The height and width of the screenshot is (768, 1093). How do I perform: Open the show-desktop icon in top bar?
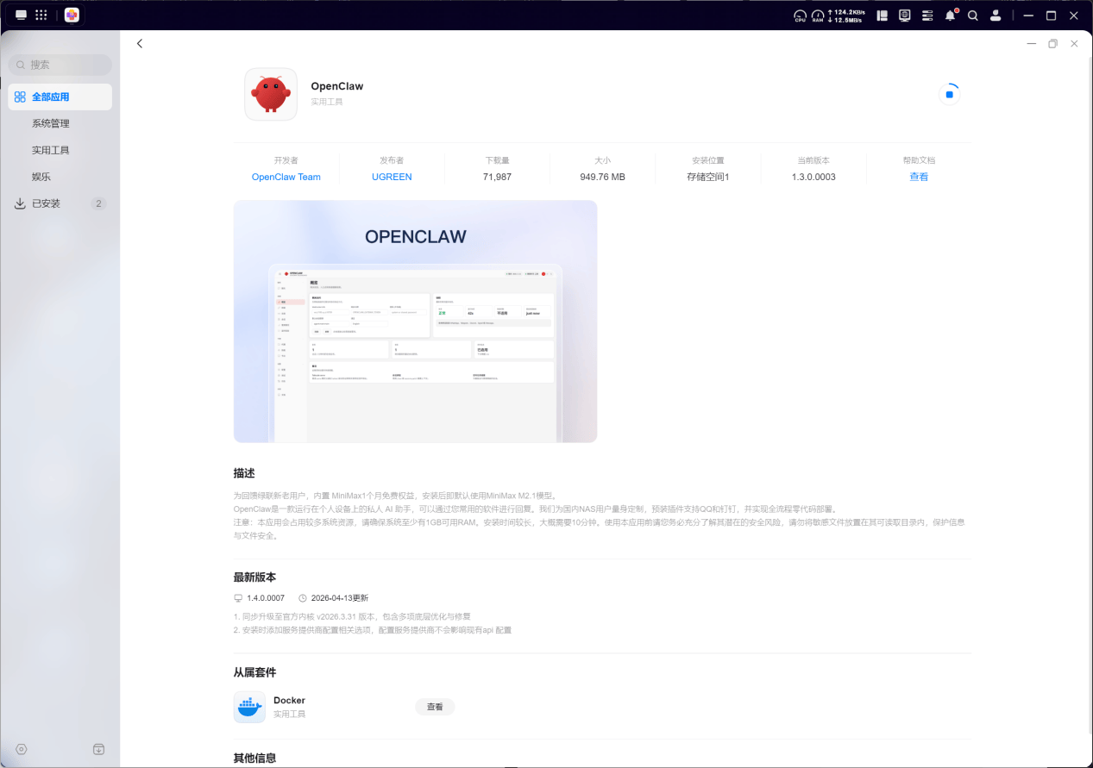click(21, 15)
